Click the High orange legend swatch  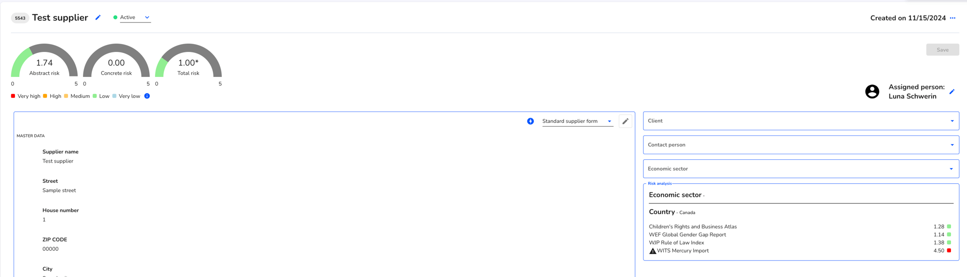pyautogui.click(x=45, y=96)
